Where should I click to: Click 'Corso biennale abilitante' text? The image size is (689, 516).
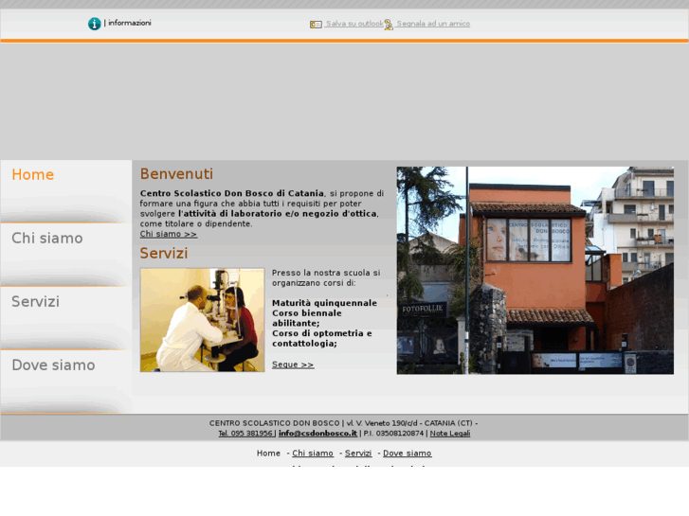[x=307, y=318]
